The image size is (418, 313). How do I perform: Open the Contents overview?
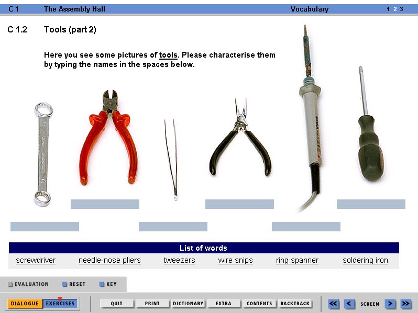coord(259,304)
